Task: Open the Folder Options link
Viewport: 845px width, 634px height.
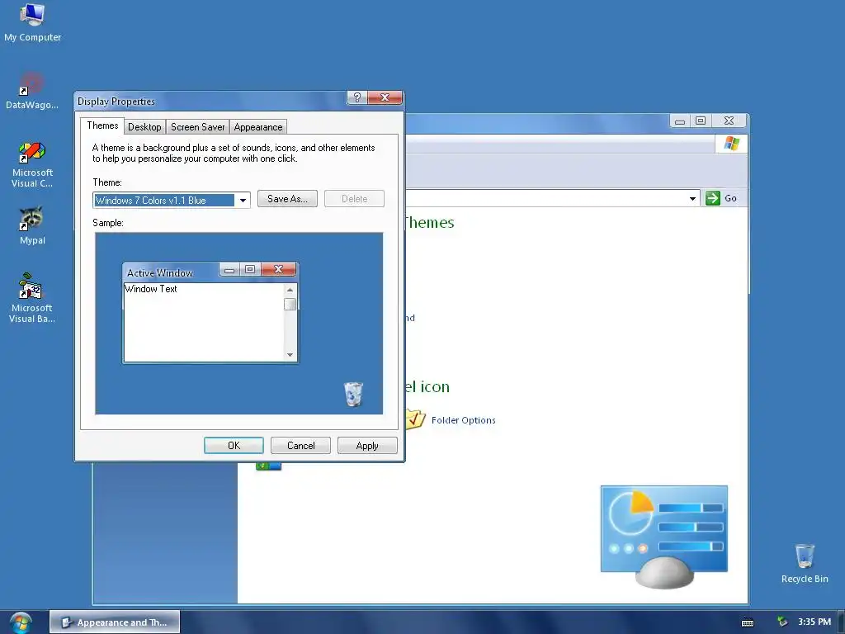Action: [464, 420]
